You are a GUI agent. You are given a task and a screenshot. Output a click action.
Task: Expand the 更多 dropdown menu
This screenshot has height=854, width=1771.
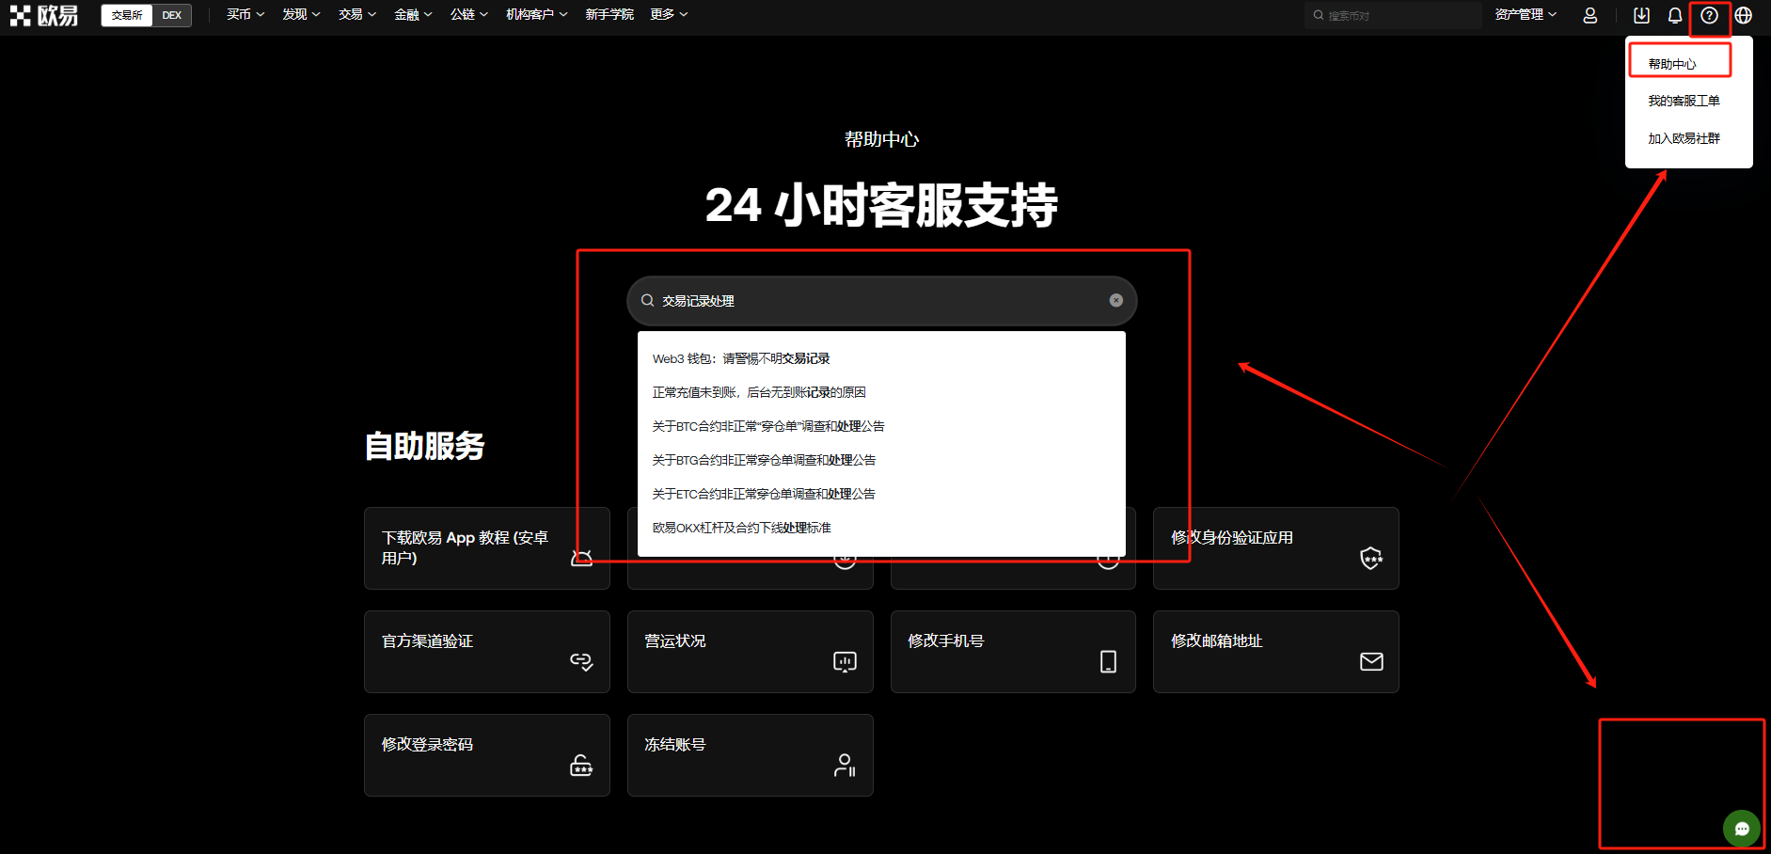click(669, 14)
